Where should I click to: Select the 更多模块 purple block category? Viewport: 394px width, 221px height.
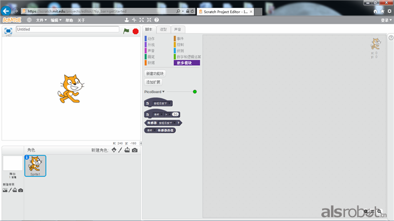click(187, 63)
